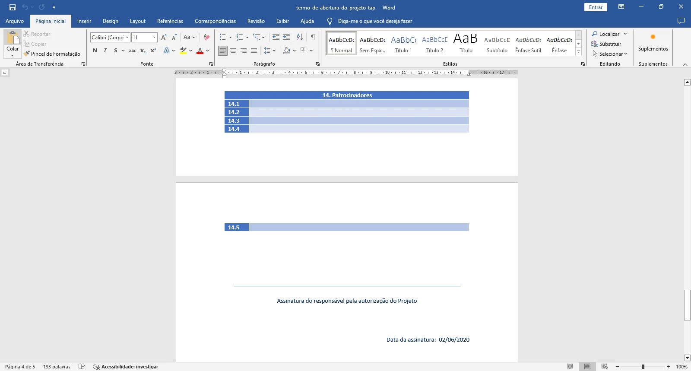Click the Sort A-Z icon
Screen dimensions: 691x371
pyautogui.click(x=300, y=37)
